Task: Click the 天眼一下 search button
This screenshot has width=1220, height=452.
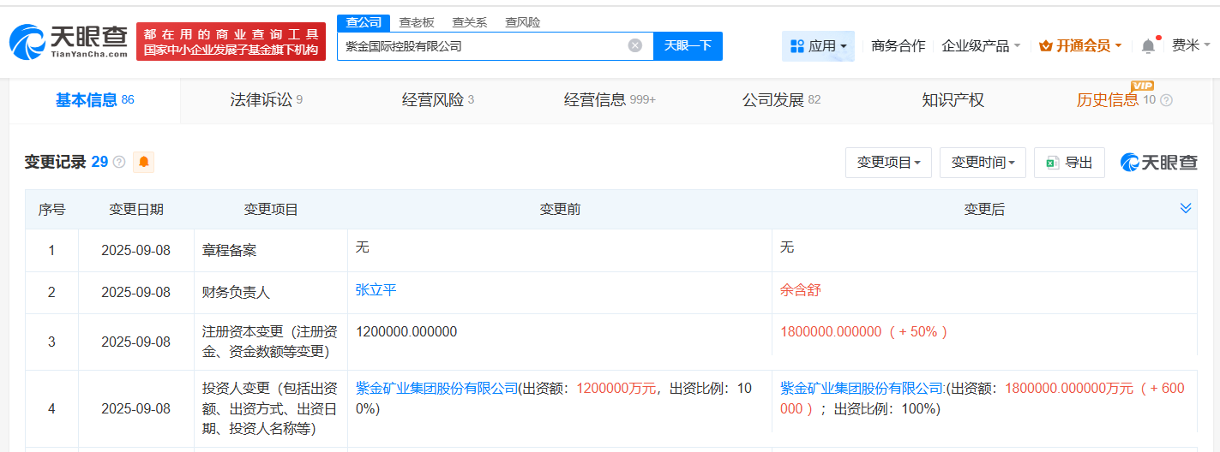Action: pos(688,46)
